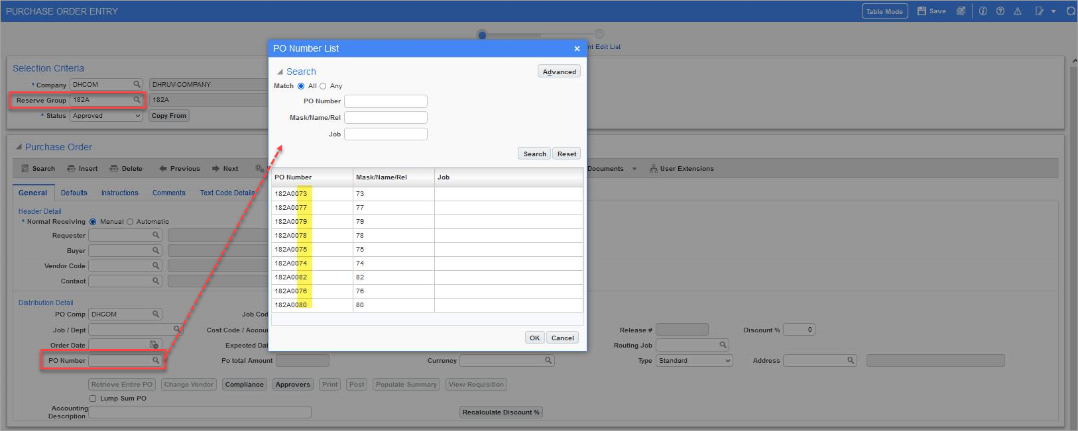1078x431 pixels.
Task: Open the information icon in the top bar
Action: (x=983, y=11)
